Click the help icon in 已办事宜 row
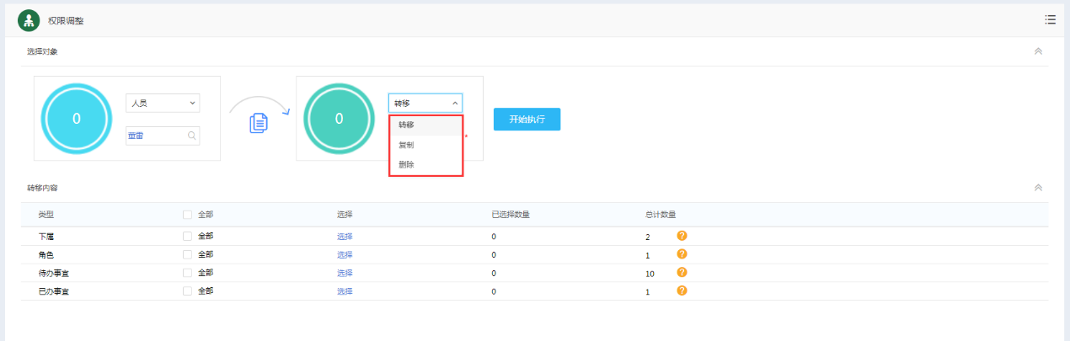The image size is (1070, 341). click(x=682, y=290)
